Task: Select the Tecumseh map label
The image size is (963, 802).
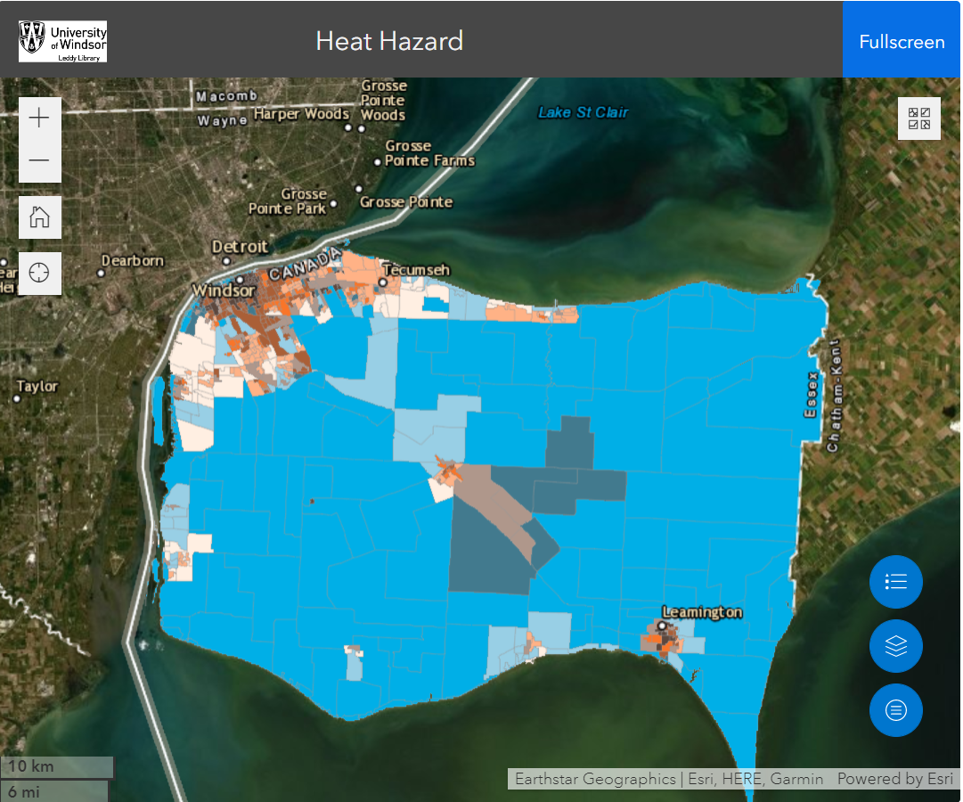Action: click(416, 270)
